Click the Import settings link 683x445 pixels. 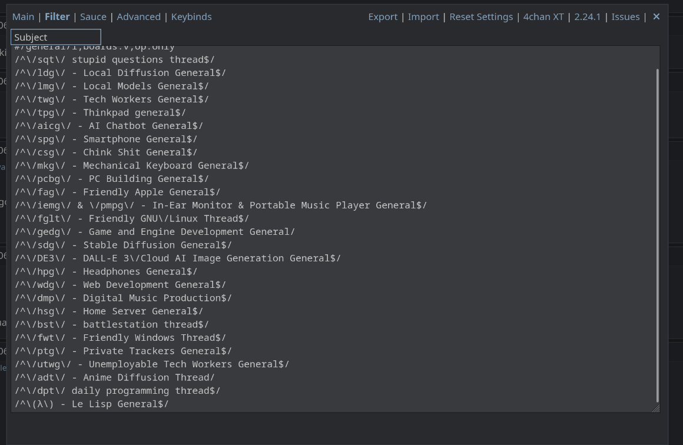(423, 16)
